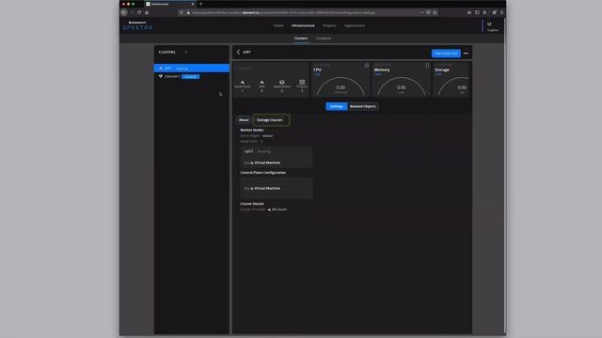
Task: Click the Spektra logo
Action: (x=138, y=25)
